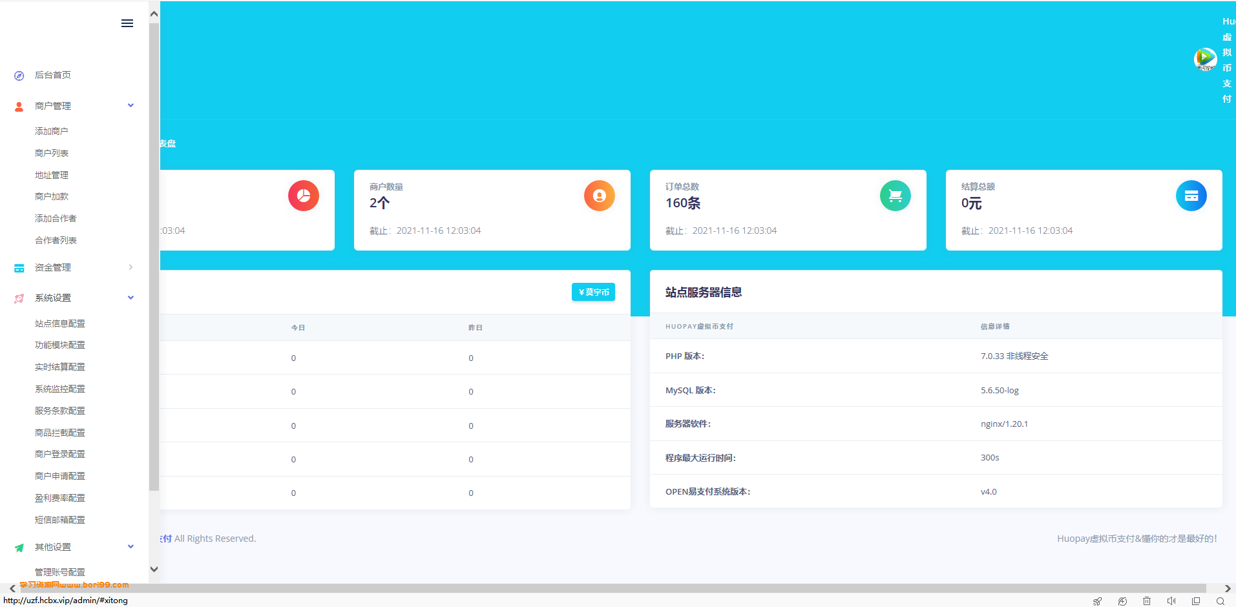This screenshot has height=607, width=1236.
Task: Click the rocket accelerator icon in status bar
Action: point(1097,601)
